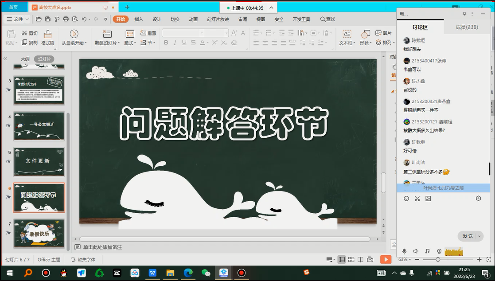495x281 pixels.
Task: Click the Format Painter (格式刷) icon
Action: pyautogui.click(x=47, y=34)
